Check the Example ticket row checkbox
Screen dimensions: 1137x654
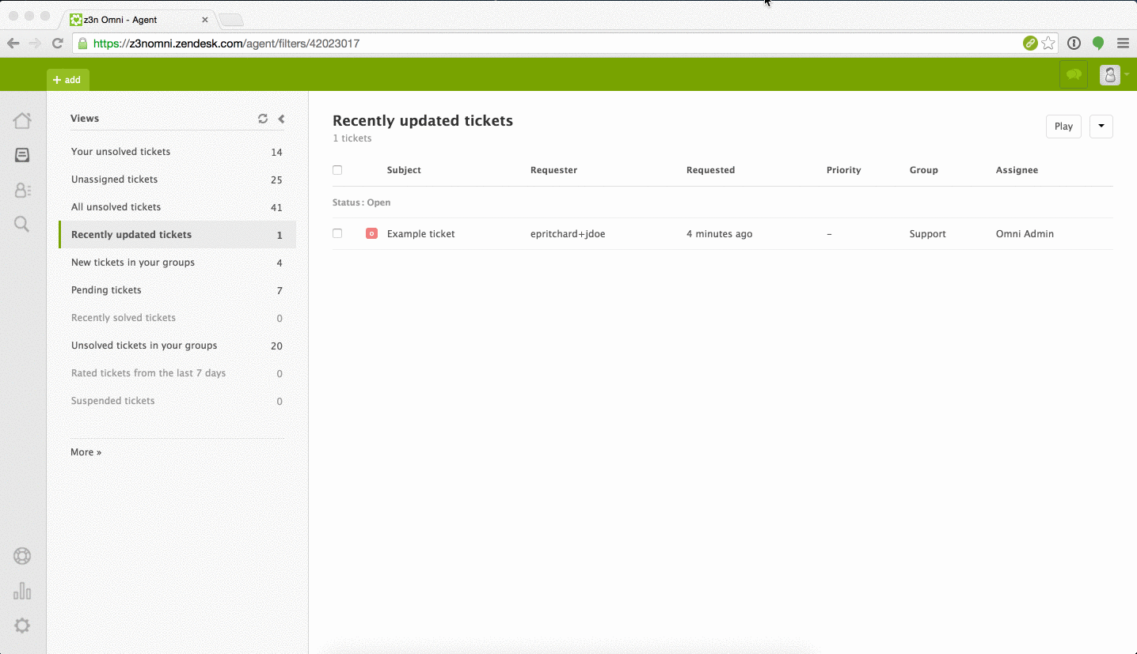tap(337, 233)
